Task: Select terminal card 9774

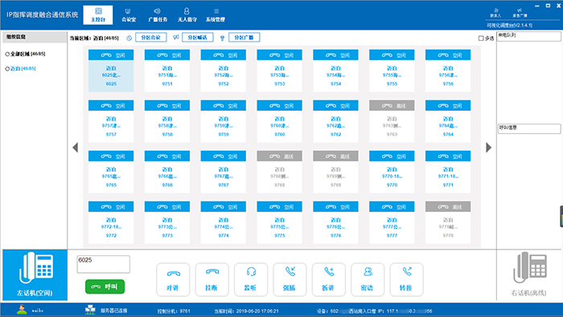Action: [224, 222]
